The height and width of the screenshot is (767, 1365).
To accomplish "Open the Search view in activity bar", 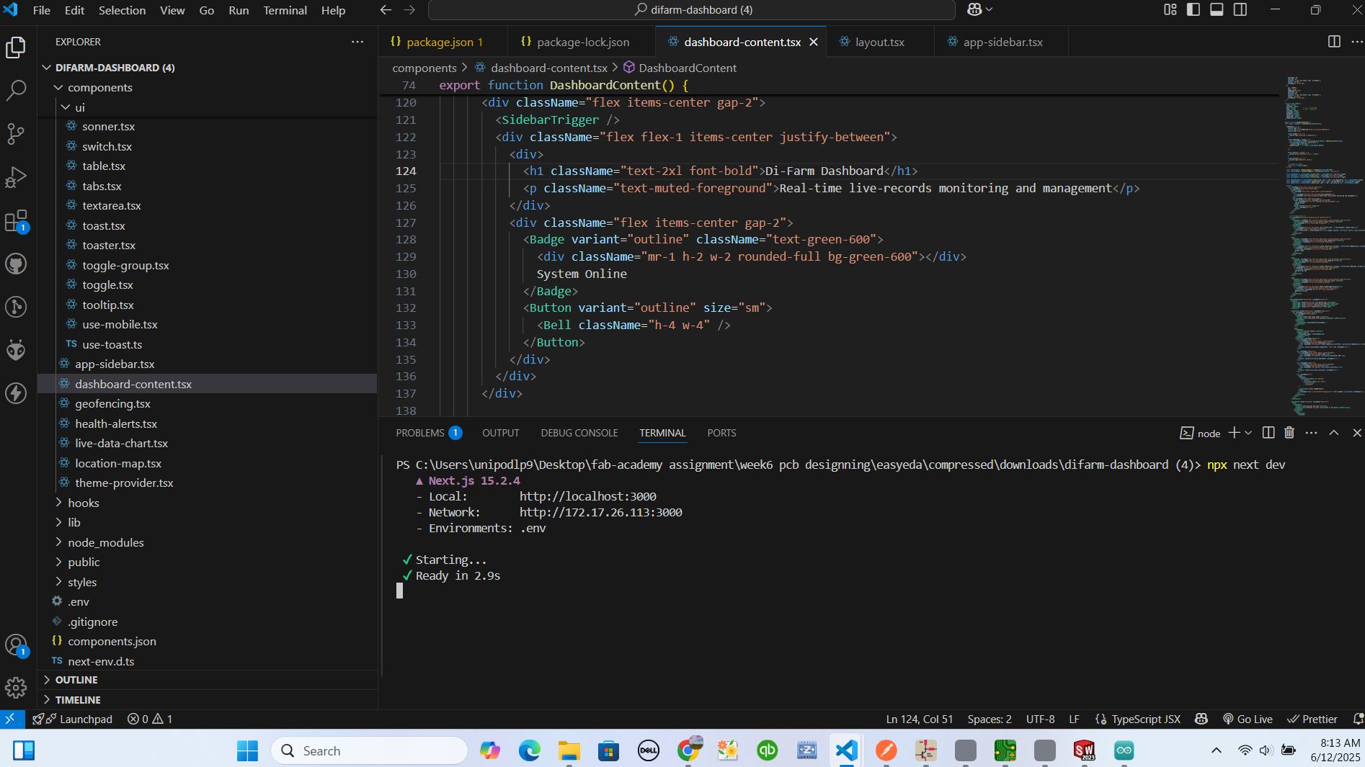I will point(16,91).
